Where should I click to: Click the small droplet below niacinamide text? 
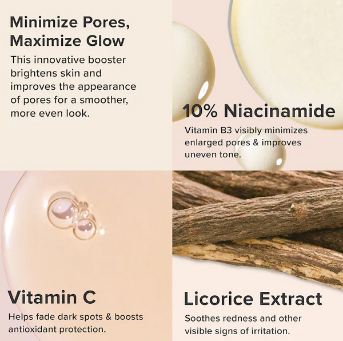(260, 151)
